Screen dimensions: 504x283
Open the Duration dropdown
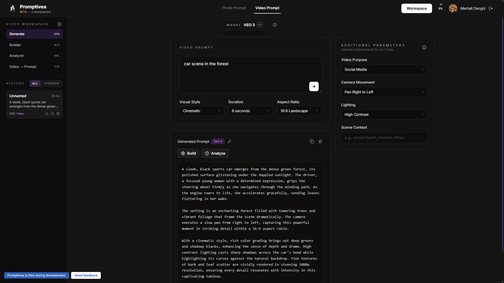250,111
